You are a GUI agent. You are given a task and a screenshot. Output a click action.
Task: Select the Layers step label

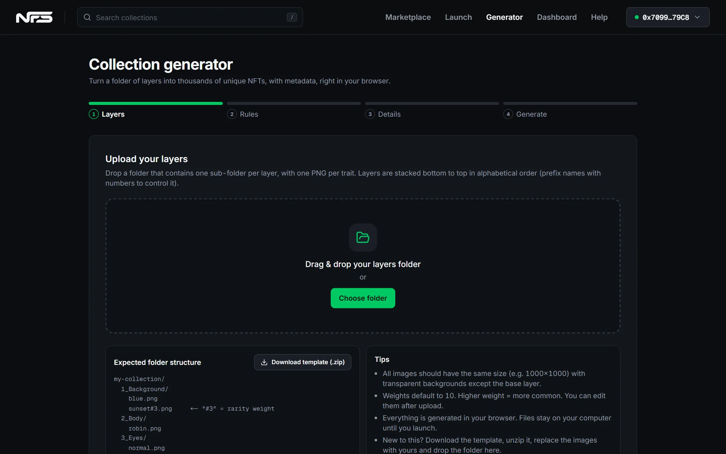click(x=113, y=114)
